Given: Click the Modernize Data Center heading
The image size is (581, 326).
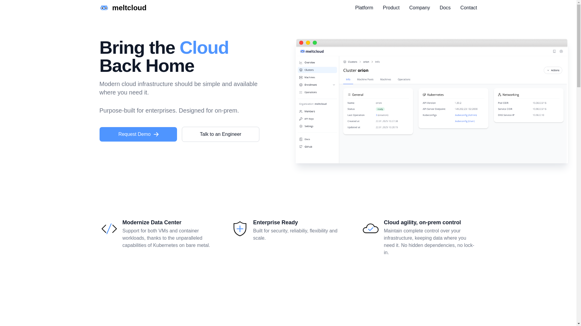Looking at the screenshot, I should pos(152,222).
